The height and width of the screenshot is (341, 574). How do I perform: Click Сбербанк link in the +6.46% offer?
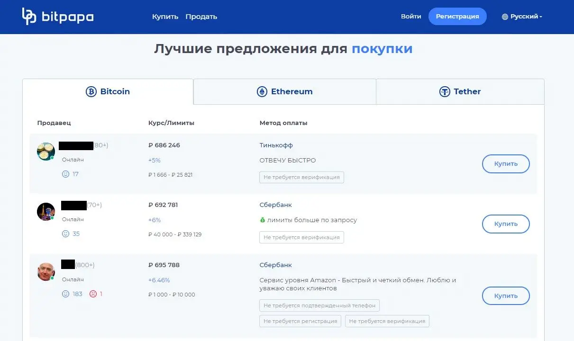coord(276,265)
